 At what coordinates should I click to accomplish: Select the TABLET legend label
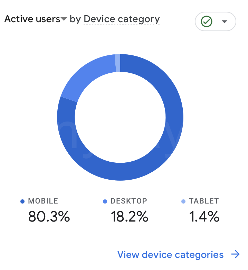(204, 201)
